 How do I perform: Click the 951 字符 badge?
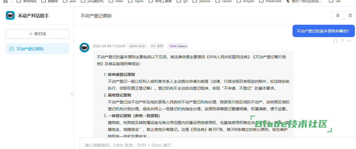[x=157, y=46]
